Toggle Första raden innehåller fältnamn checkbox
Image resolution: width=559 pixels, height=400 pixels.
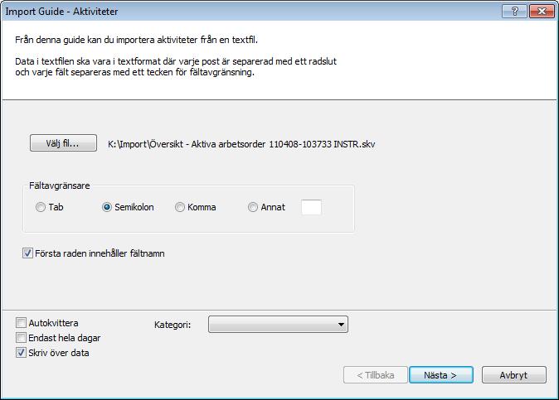tap(28, 253)
